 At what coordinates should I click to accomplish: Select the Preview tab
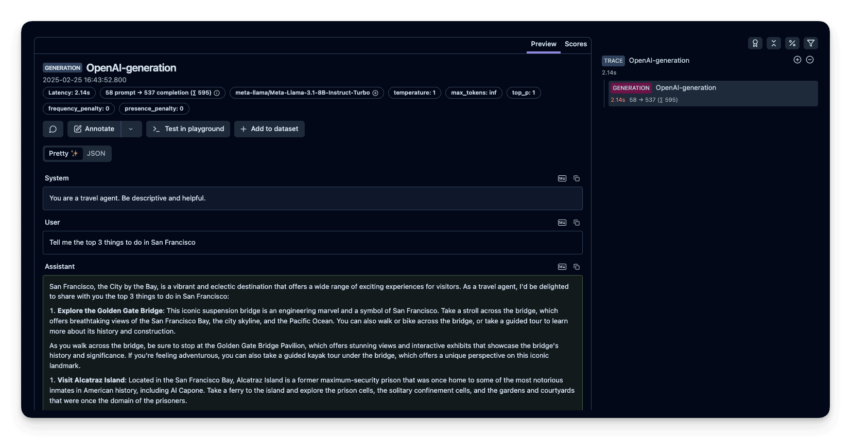click(543, 44)
